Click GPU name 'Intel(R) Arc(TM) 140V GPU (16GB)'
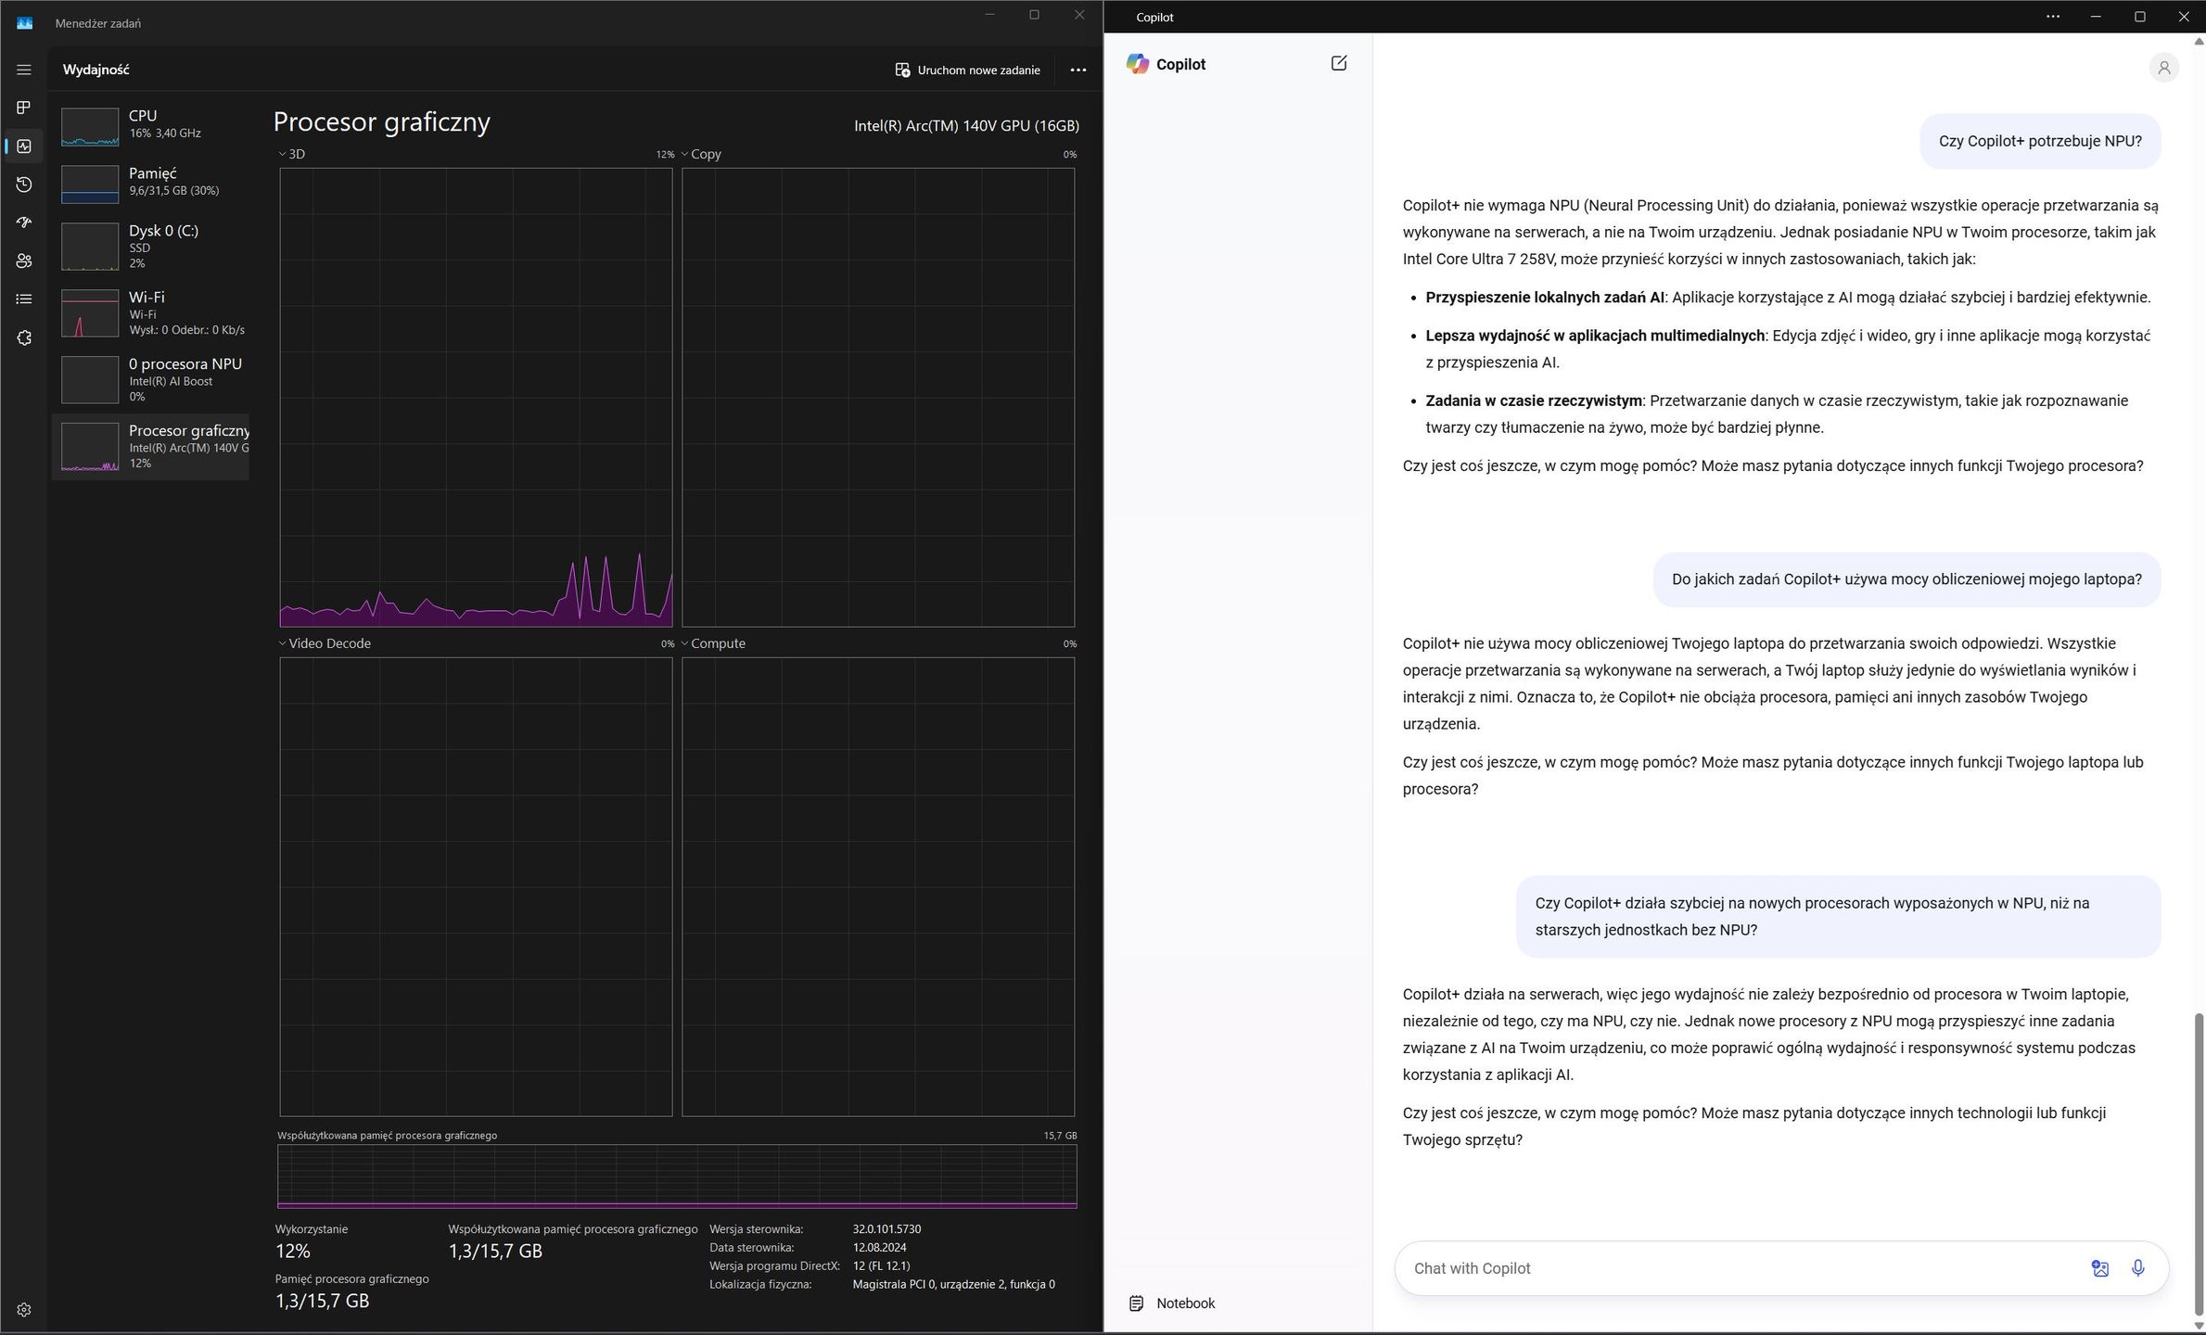2206x1335 pixels. coord(966,125)
